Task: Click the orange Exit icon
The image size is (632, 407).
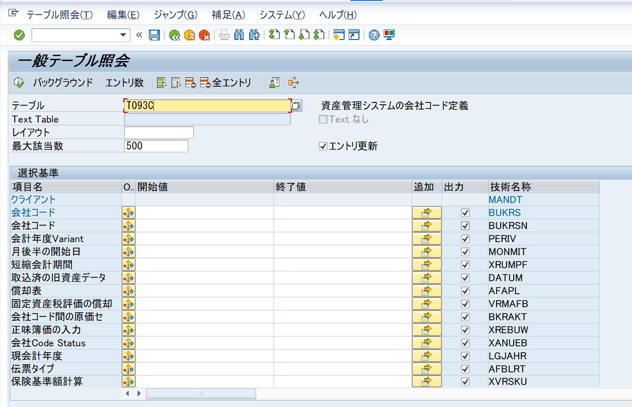Action: coord(189,35)
